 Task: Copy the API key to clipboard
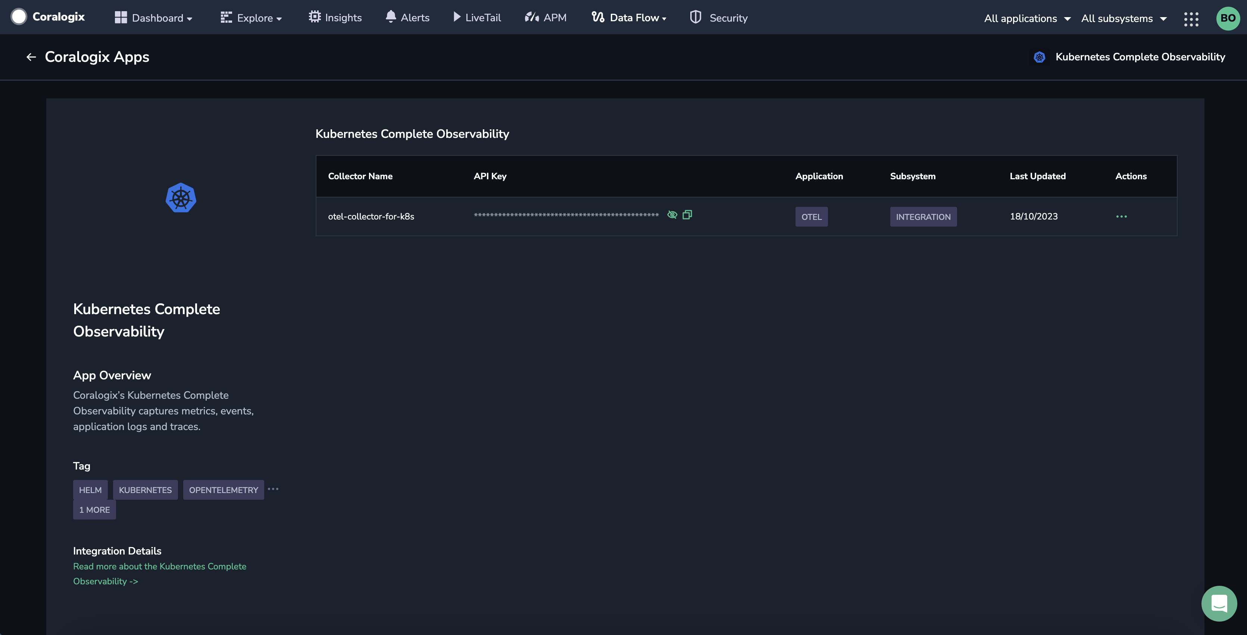687,215
